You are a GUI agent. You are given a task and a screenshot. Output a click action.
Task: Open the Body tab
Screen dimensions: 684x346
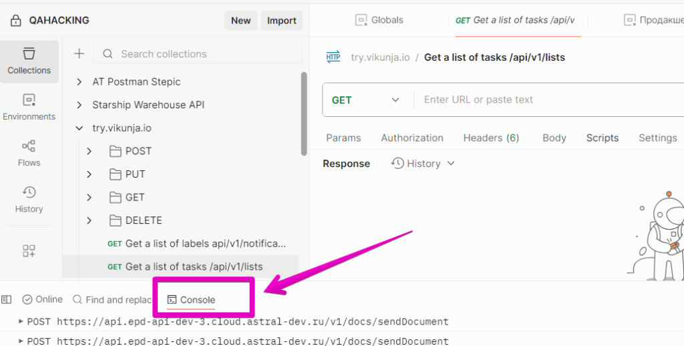coord(554,138)
